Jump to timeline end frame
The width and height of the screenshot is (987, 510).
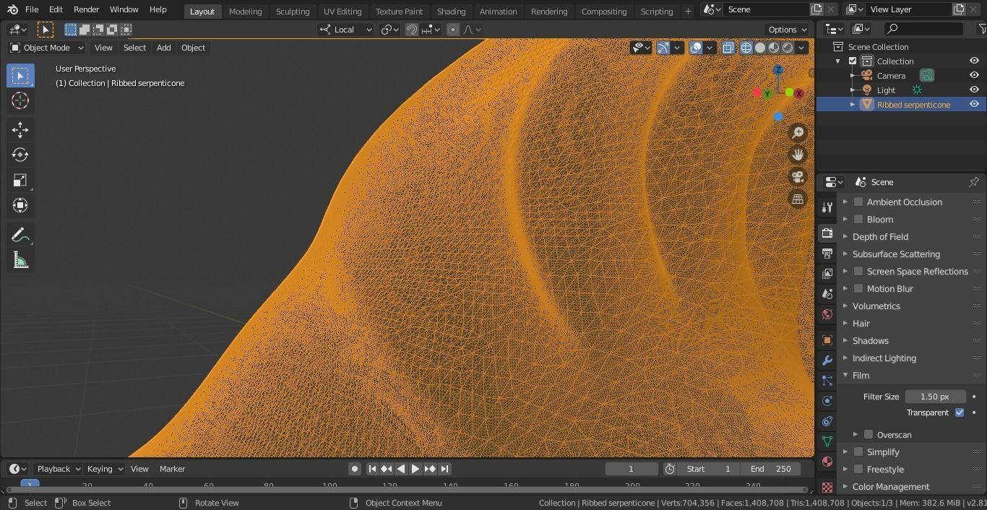pyautogui.click(x=445, y=469)
